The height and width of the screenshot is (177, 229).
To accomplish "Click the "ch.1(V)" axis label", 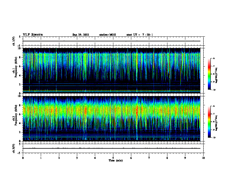I will coord(14,41).
